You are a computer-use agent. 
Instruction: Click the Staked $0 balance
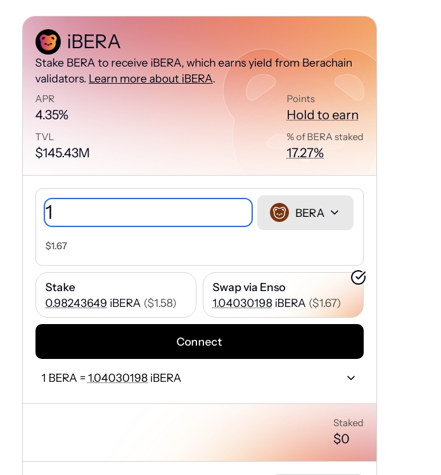coord(342,439)
